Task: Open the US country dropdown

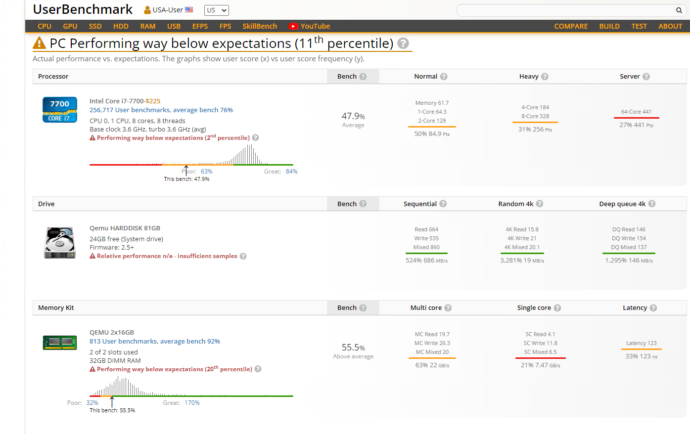Action: click(216, 10)
